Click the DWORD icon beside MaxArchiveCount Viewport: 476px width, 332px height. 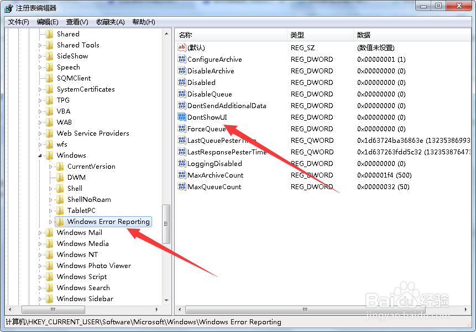pyautogui.click(x=181, y=175)
